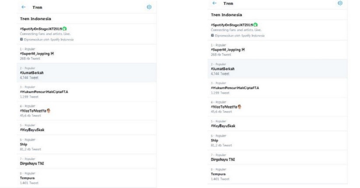The image size is (360, 188).
Task: Select #JumatBerkah trend in right panel
Action: 223,69
